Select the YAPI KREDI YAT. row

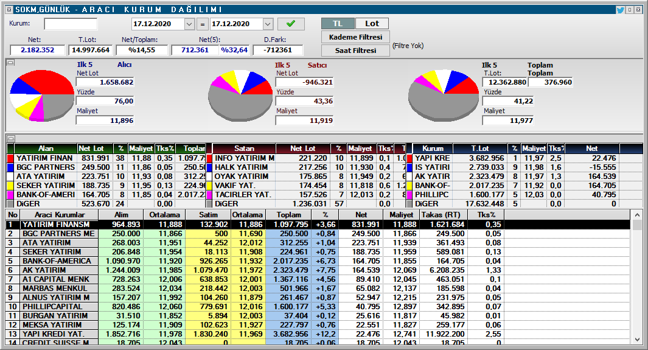[318, 334]
